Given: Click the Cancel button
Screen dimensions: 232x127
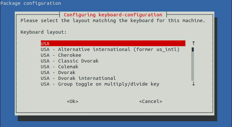Looking at the screenshot, I should (x=151, y=101).
